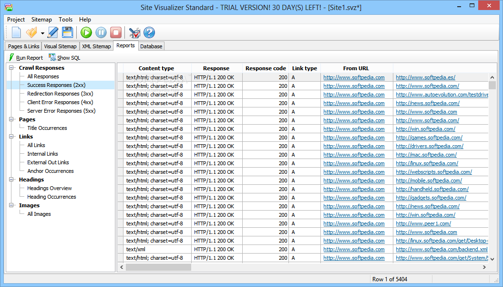
Task: Click the horizontal scrollbar thumb
Action: 158,267
